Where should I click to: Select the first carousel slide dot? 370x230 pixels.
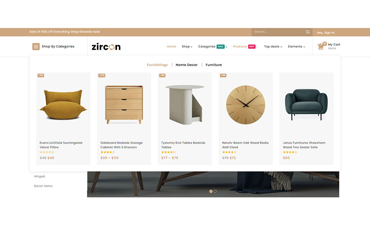pos(211,191)
